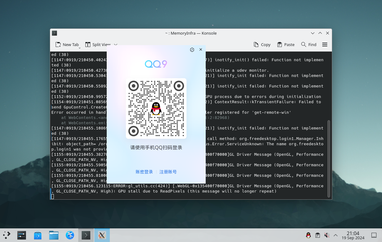Open the KDE application launcher

(7, 235)
